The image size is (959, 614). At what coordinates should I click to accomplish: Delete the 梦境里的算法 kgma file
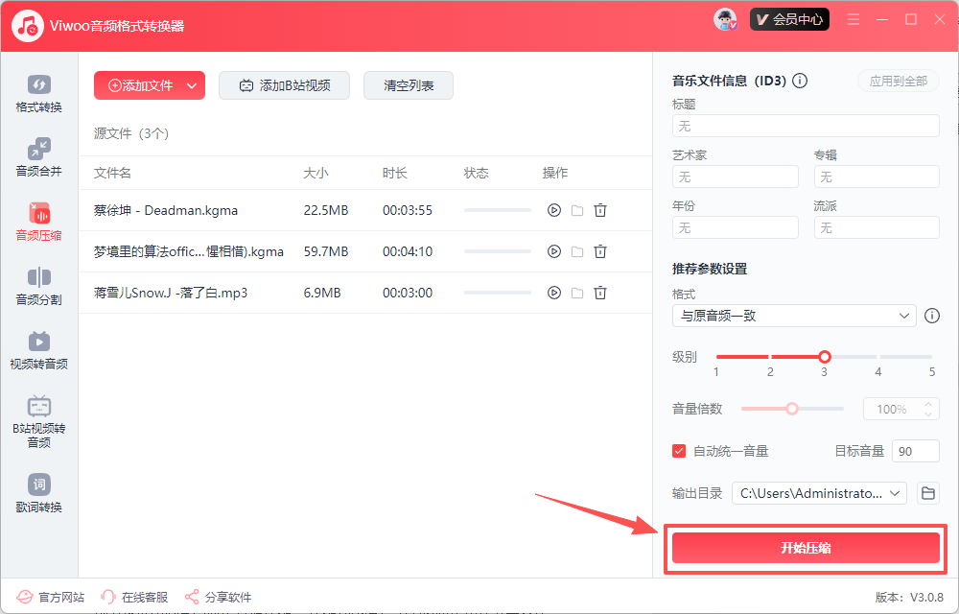600,251
